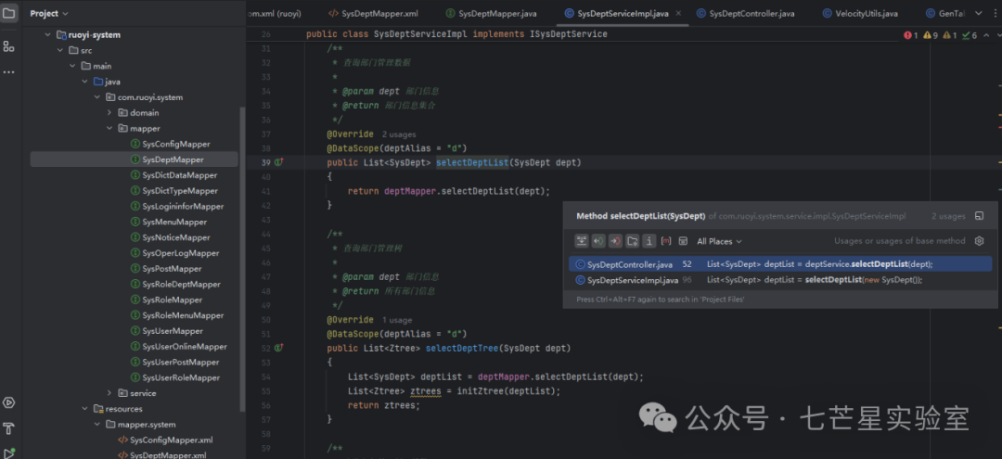Collapse the resources folder node

pyautogui.click(x=84, y=409)
